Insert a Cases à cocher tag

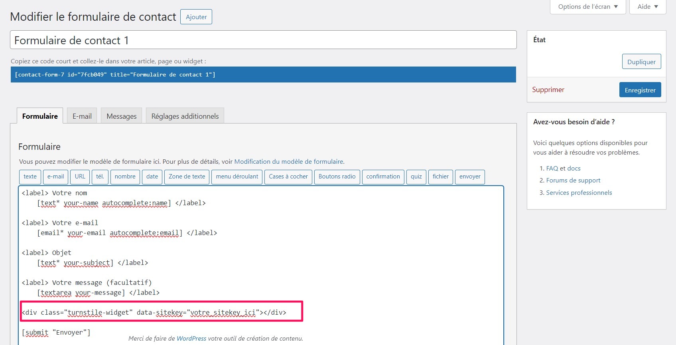click(x=288, y=176)
